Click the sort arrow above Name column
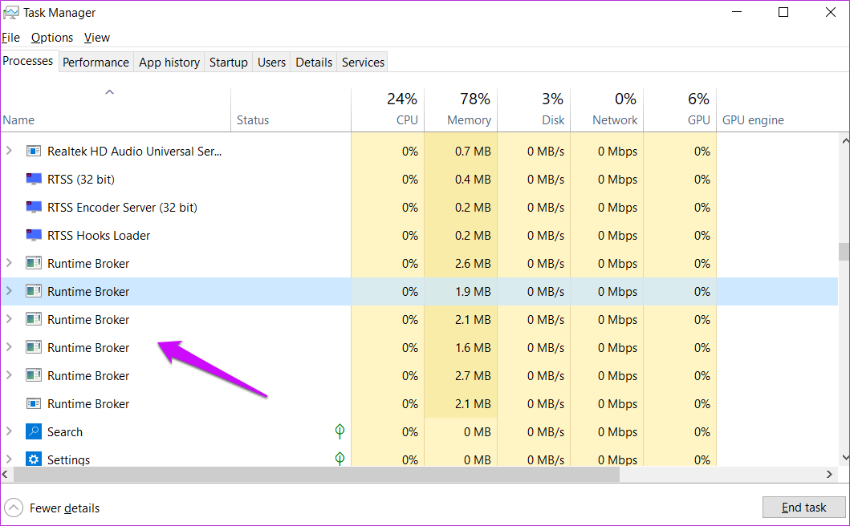Viewport: 850px width, 526px height. [x=110, y=91]
